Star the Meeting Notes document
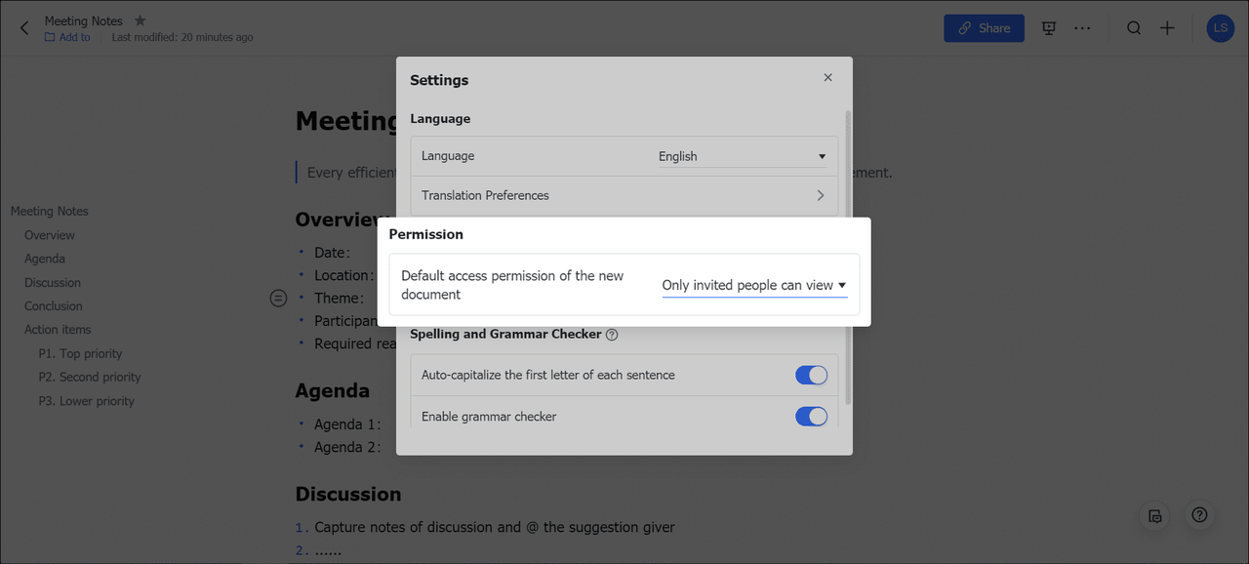 pos(140,20)
